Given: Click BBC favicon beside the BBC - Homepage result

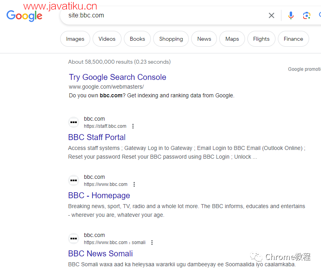Looking at the screenshot, I should [x=74, y=180].
